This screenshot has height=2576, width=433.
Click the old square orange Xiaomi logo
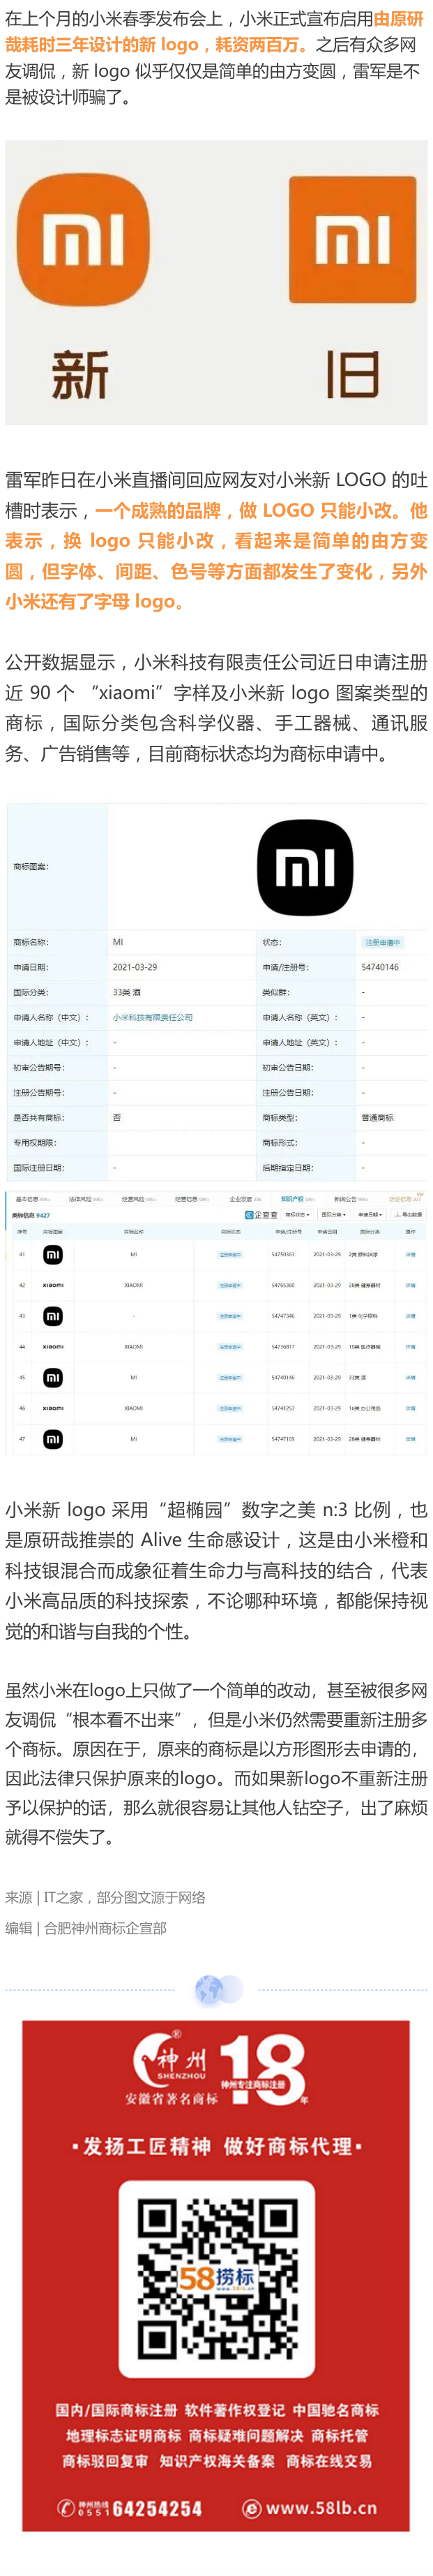(x=352, y=240)
